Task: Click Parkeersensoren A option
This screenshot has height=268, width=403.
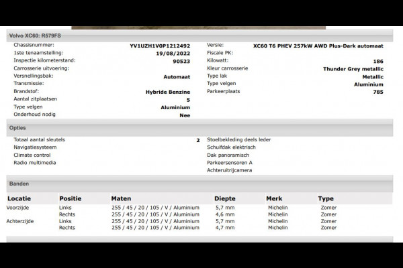Action: [x=230, y=163]
